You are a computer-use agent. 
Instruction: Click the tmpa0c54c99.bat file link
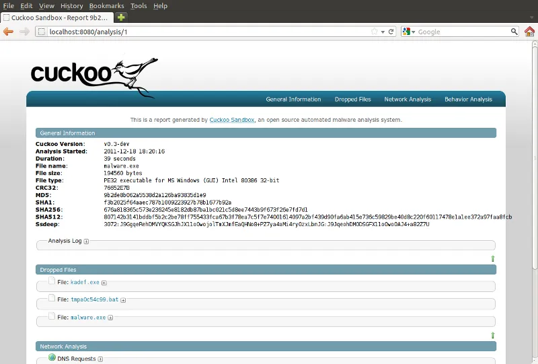tap(94, 299)
